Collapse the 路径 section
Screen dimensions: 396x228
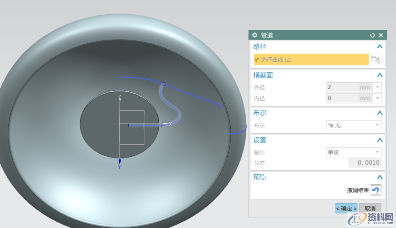click(379, 47)
